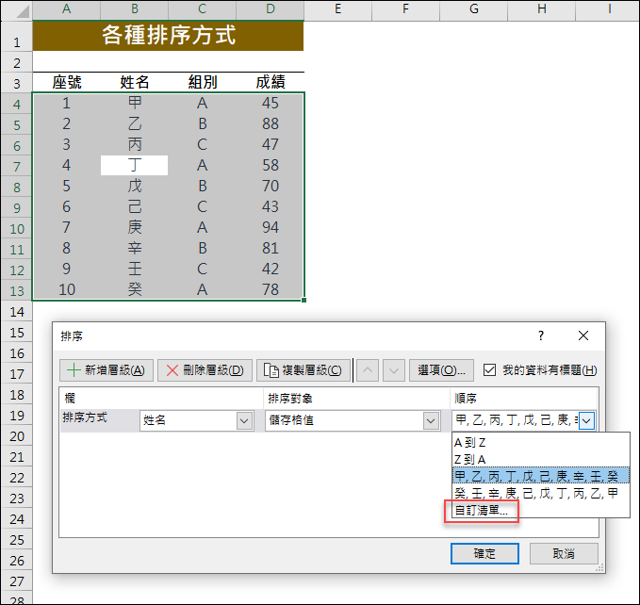Collapse the 順序 order dropdown arrow

point(586,420)
